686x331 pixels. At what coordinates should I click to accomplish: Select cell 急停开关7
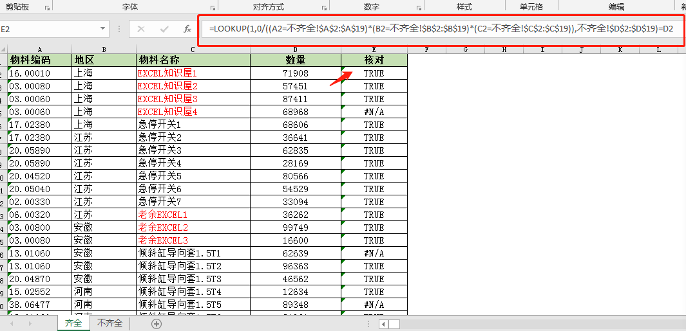coord(193,202)
